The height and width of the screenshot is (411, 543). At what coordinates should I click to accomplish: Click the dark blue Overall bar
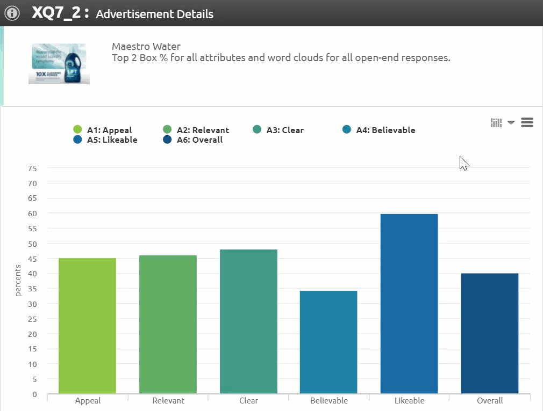click(490, 333)
